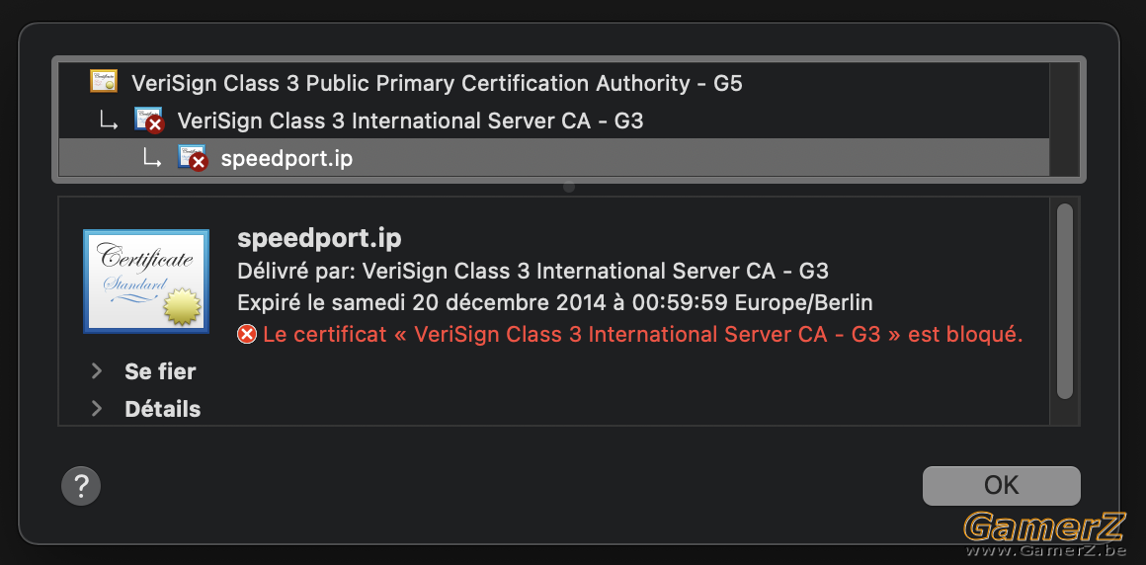Click the hierarchy arrow before International Server CA

[x=109, y=121]
